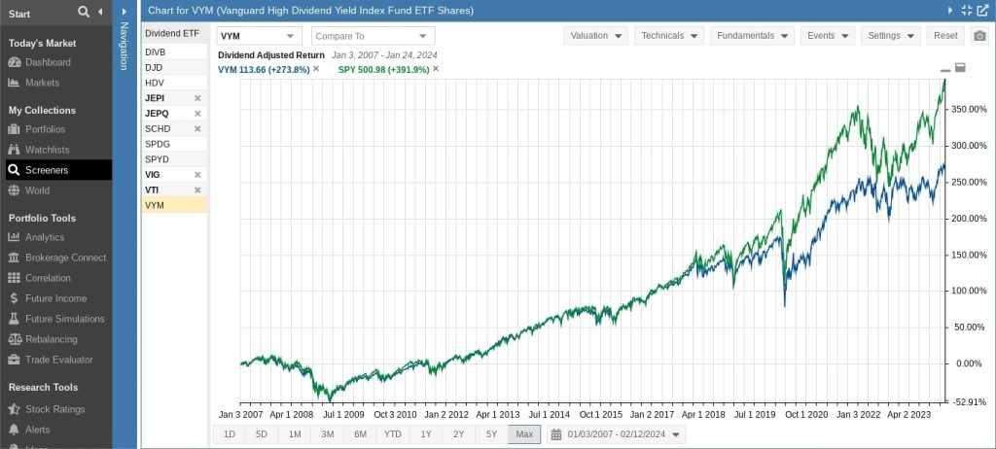Image resolution: width=996 pixels, height=449 pixels.
Task: Open the Correlation tool
Action: (x=48, y=278)
